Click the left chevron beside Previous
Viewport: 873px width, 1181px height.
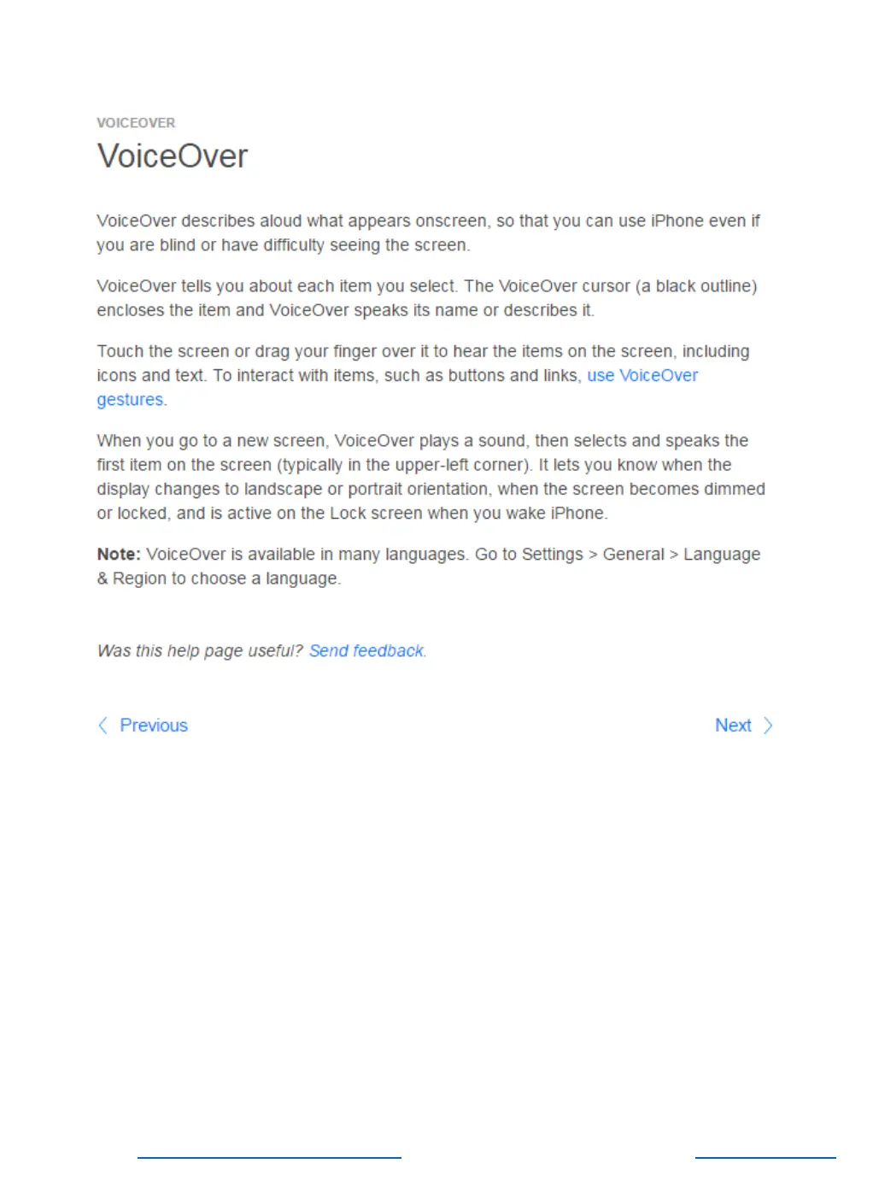[x=103, y=726]
